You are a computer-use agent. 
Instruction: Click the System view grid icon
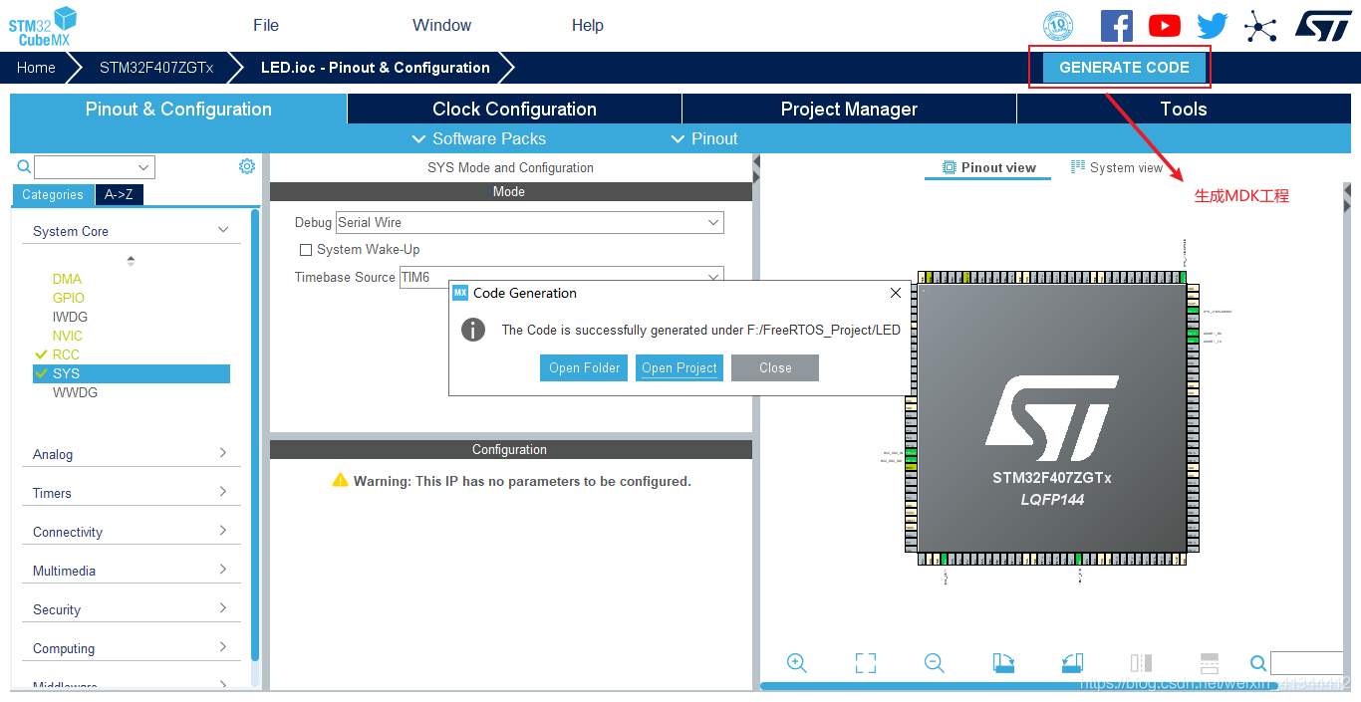coord(1078,167)
